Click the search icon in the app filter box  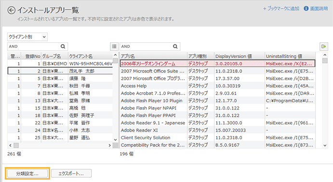175,47
